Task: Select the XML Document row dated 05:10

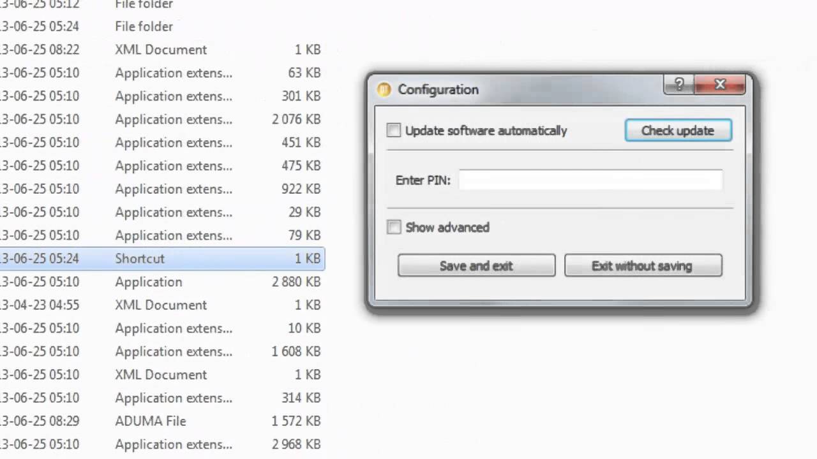Action: tap(162, 375)
